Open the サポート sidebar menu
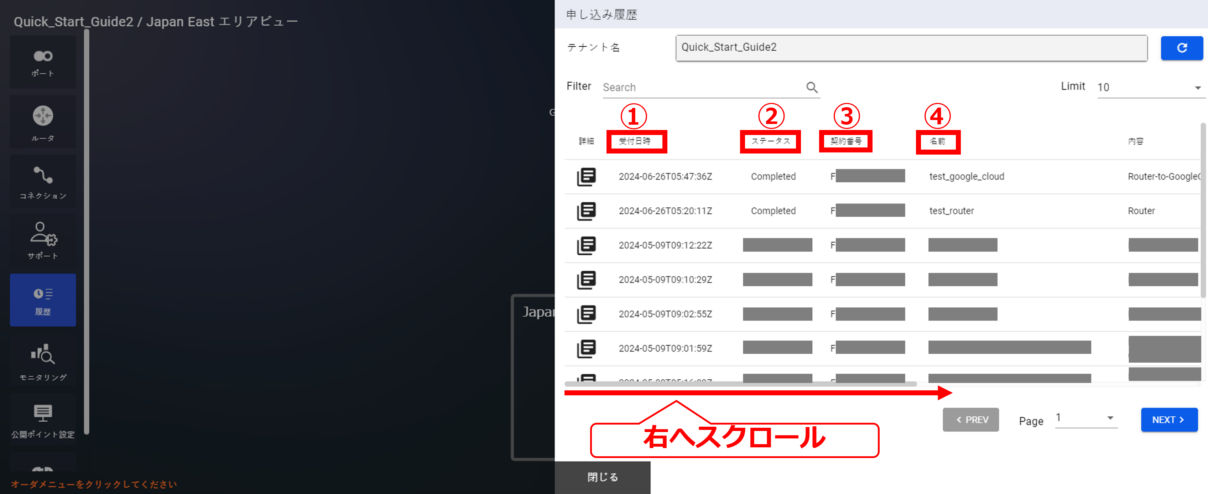 click(43, 241)
